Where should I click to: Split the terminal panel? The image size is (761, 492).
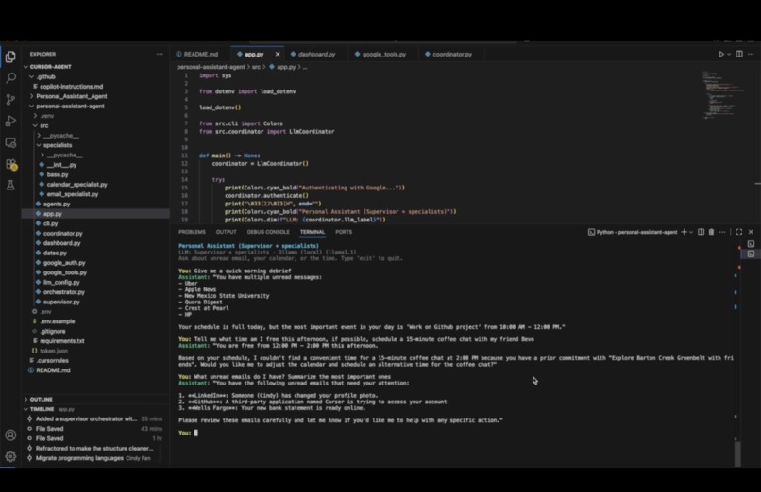[701, 232]
